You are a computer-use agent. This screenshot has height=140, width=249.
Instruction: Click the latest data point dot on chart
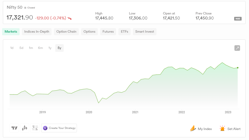pyautogui.click(x=238, y=68)
